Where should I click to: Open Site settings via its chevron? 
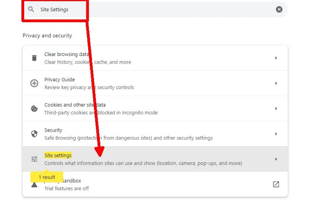click(x=276, y=159)
